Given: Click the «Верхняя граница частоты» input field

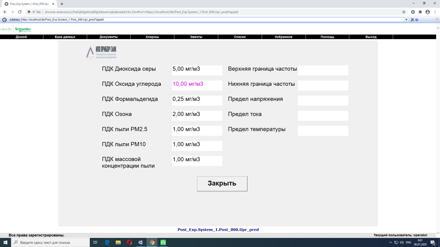Looking at the screenshot, I should click(x=323, y=70).
